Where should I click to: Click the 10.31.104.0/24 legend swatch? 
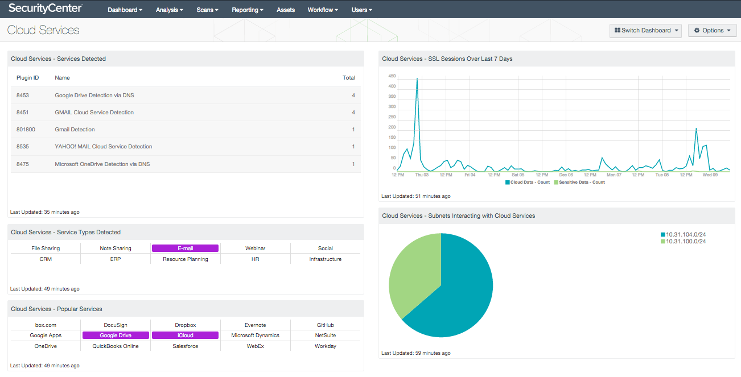pos(663,235)
